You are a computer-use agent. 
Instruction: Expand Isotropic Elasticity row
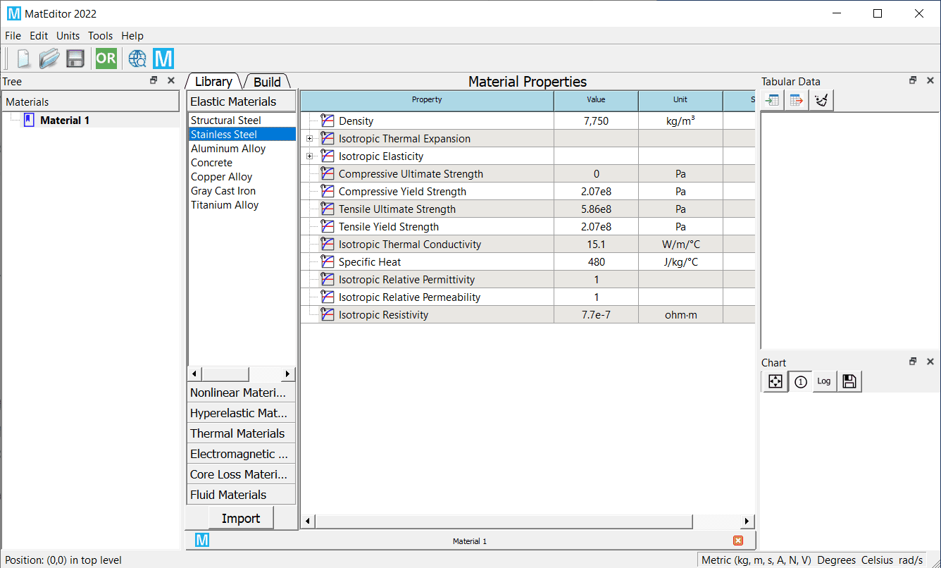(309, 156)
